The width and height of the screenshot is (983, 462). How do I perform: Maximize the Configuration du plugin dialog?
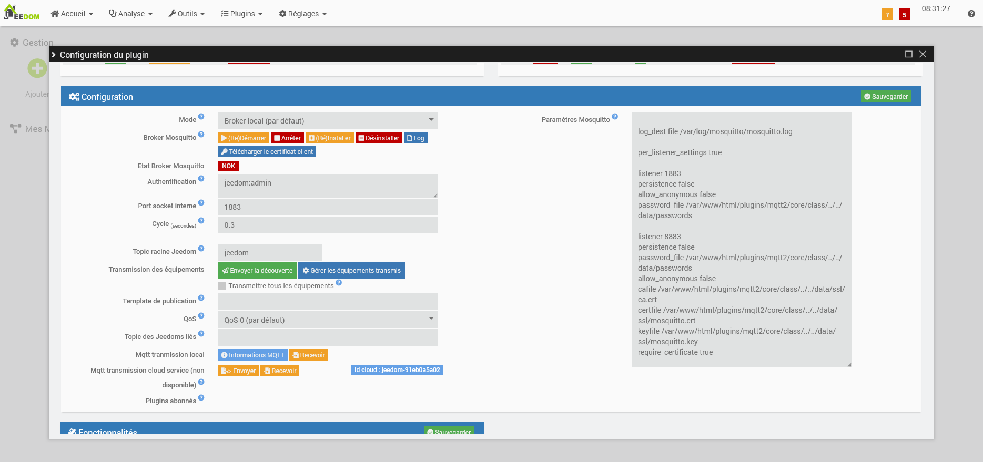pyautogui.click(x=908, y=54)
